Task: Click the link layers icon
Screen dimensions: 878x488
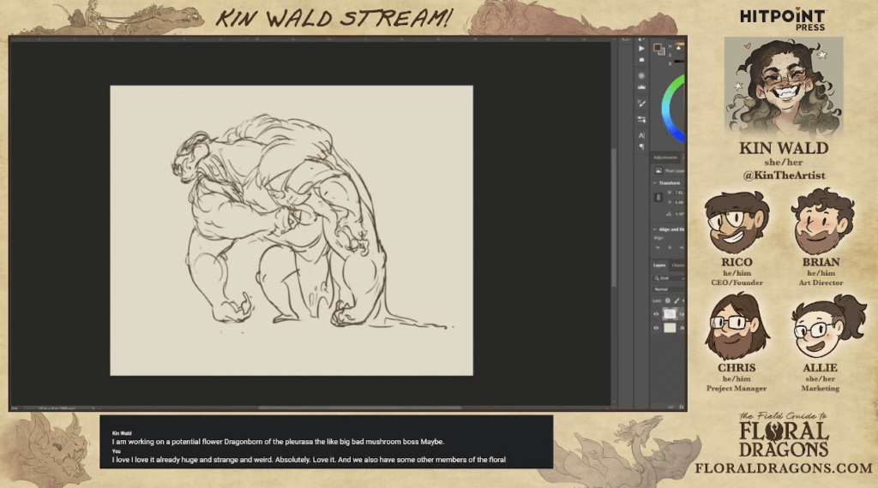Action: pyautogui.click(x=670, y=407)
